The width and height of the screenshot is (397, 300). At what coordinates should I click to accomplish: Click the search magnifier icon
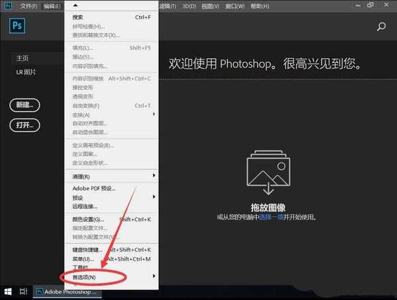pos(380,27)
